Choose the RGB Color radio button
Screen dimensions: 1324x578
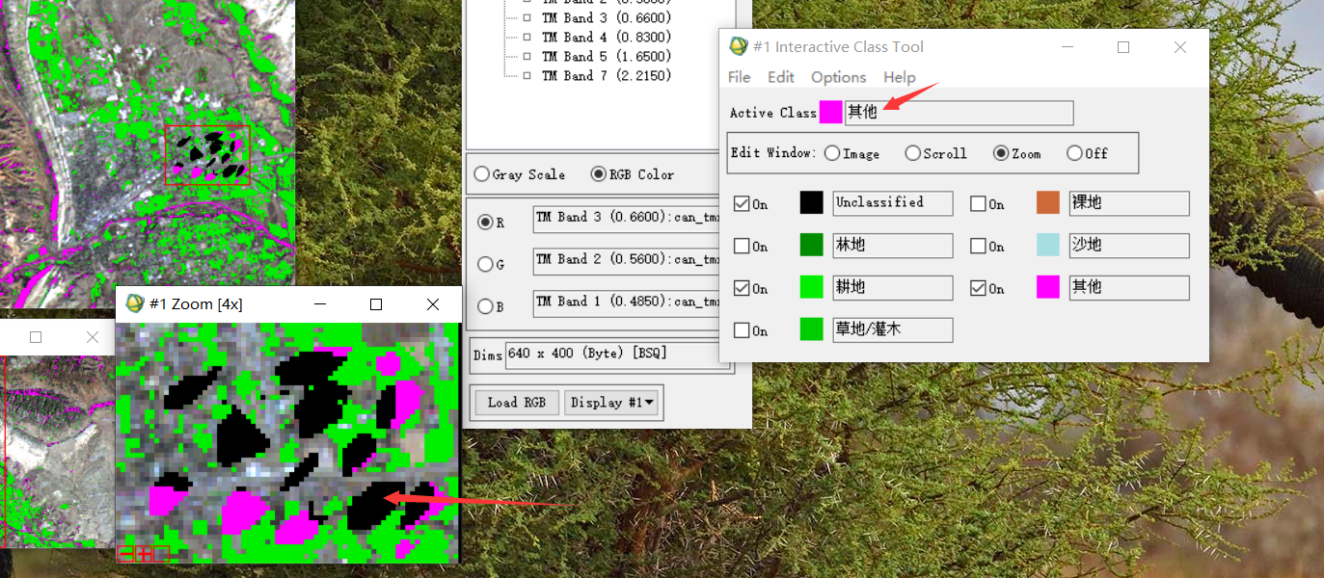[599, 174]
